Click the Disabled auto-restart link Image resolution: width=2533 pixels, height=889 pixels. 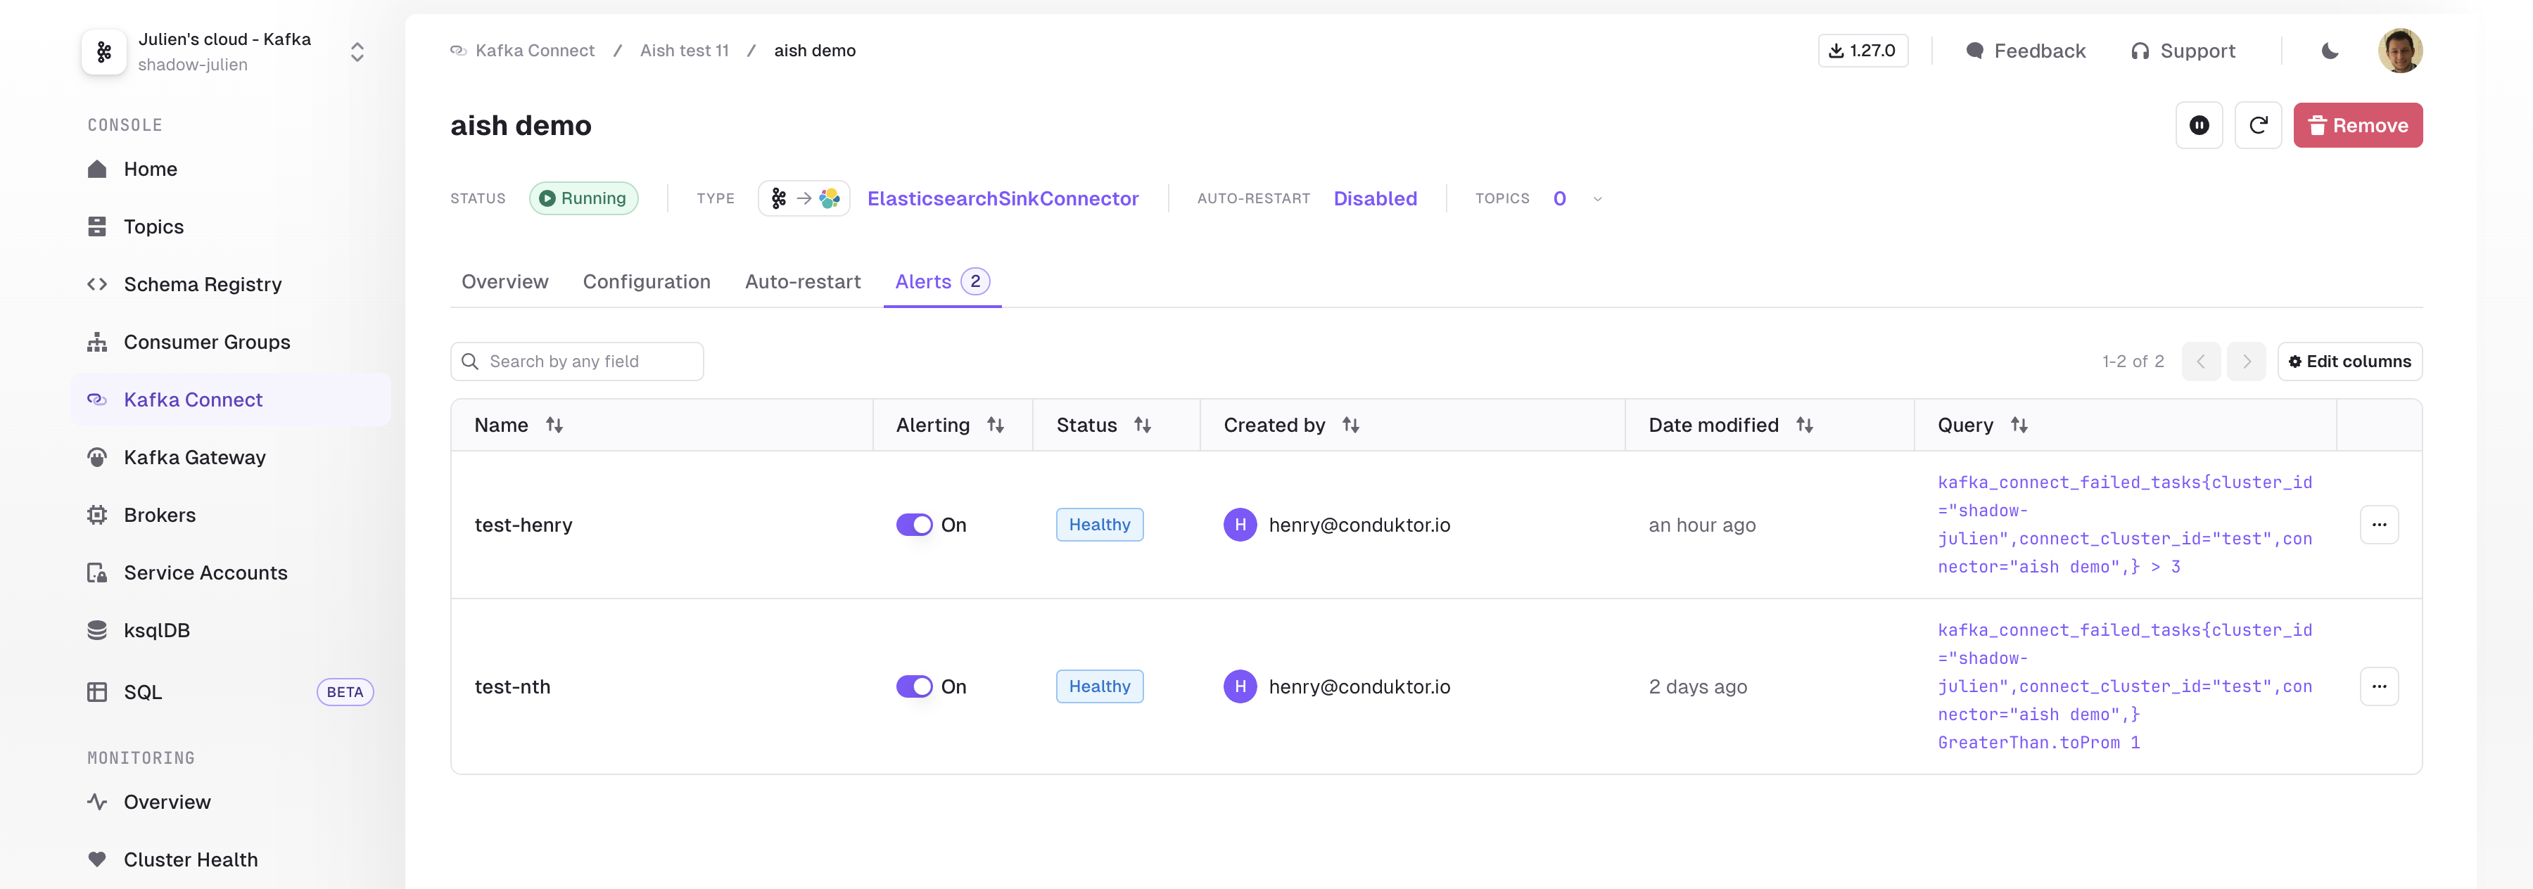[x=1375, y=198]
